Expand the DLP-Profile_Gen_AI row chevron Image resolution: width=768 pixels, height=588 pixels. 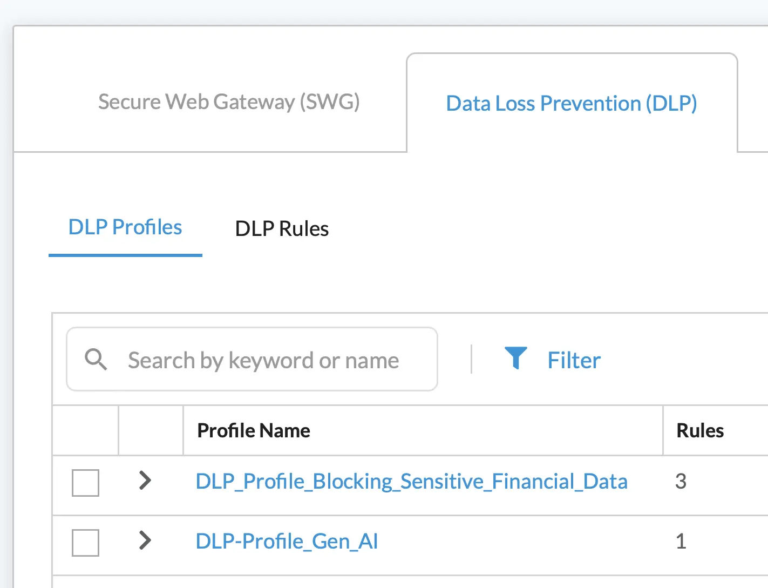point(145,540)
